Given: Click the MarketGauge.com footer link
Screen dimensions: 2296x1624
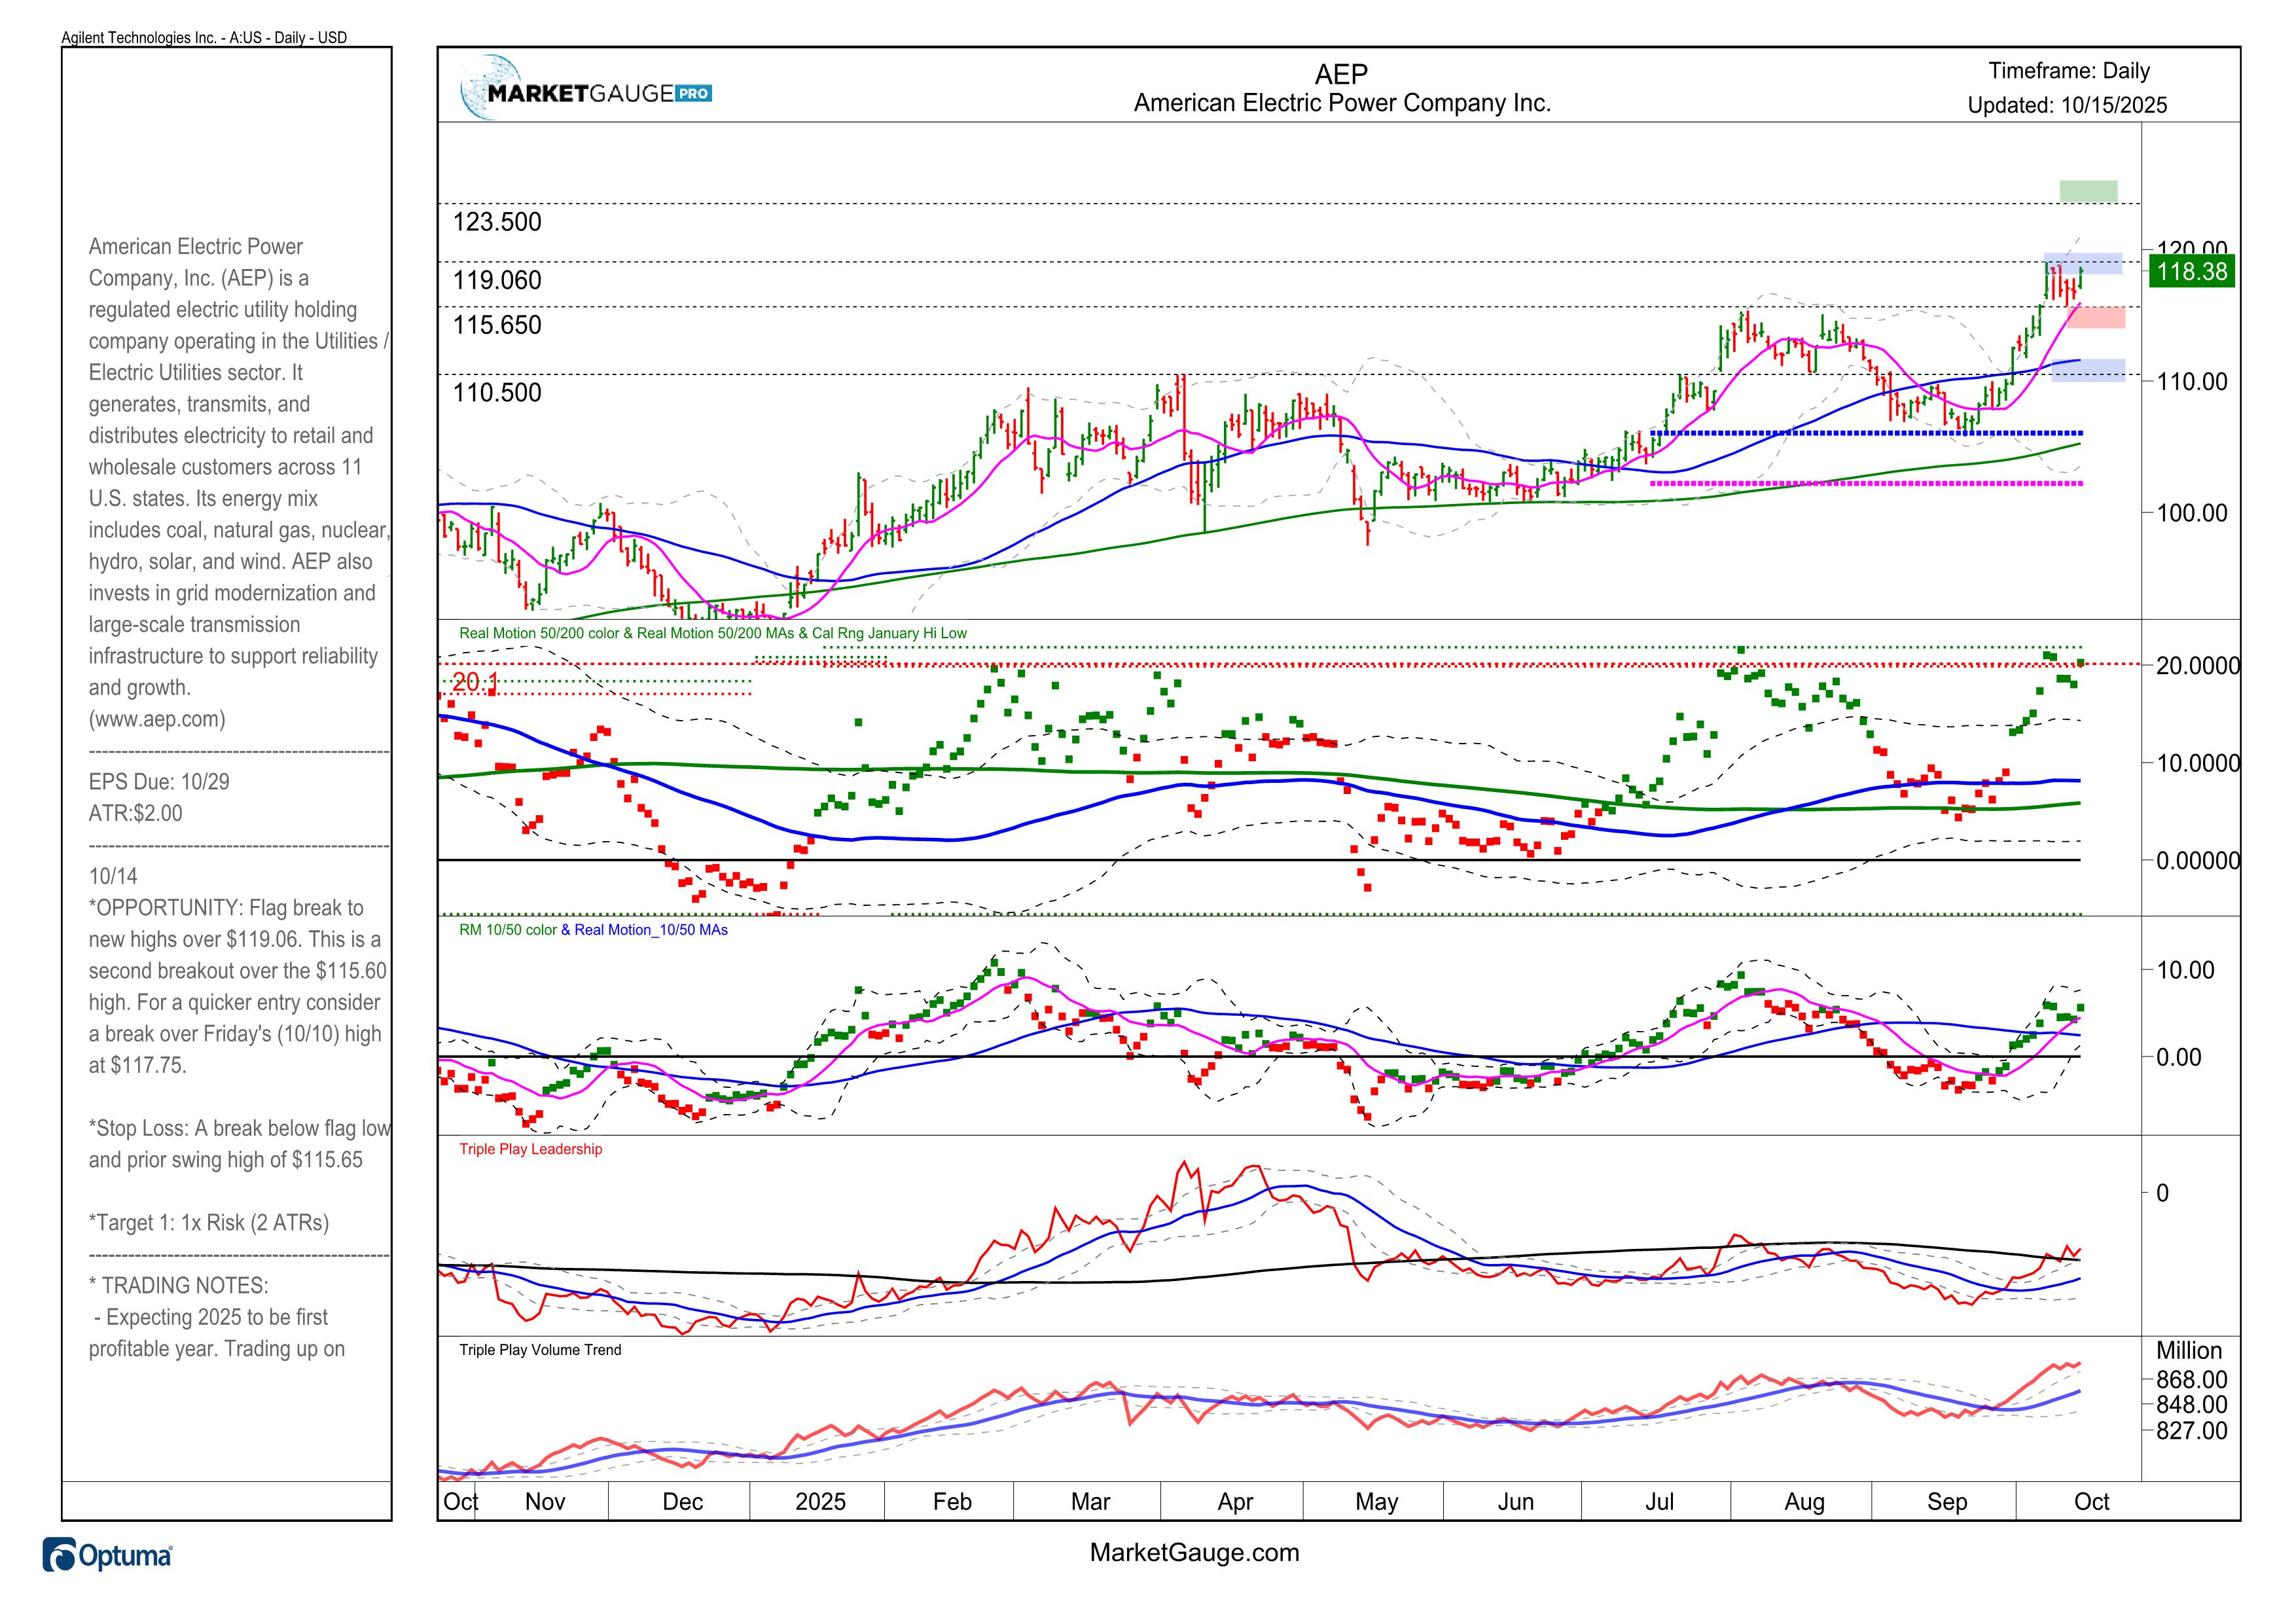Looking at the screenshot, I should tap(1194, 1553).
